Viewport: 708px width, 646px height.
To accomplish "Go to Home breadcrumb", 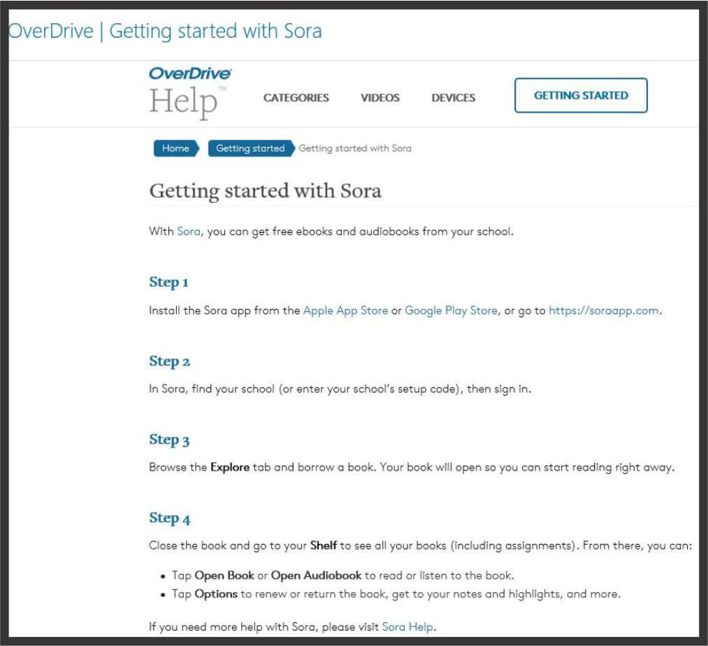I will click(175, 148).
